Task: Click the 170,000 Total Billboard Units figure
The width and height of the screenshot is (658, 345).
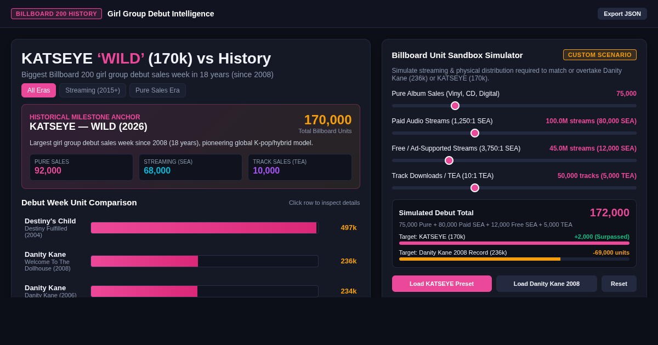Action: [x=328, y=120]
